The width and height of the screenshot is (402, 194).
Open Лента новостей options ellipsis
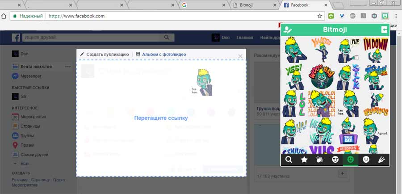pos(68,67)
